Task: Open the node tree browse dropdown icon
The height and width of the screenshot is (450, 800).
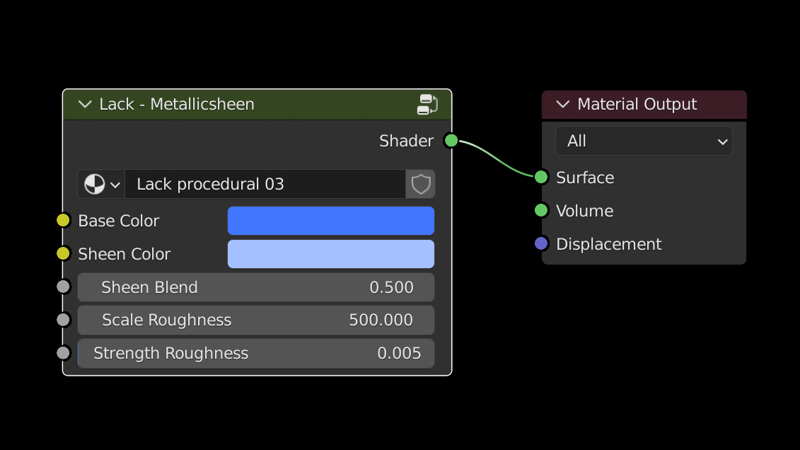Action: click(101, 185)
